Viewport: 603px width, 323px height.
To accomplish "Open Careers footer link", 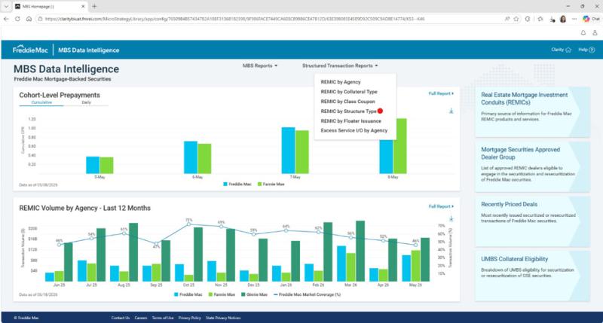I will 141,318.
